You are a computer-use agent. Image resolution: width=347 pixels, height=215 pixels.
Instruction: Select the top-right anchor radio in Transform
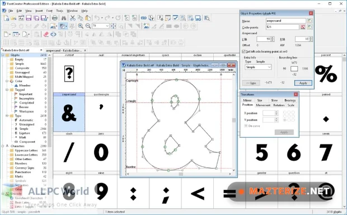click(293, 113)
